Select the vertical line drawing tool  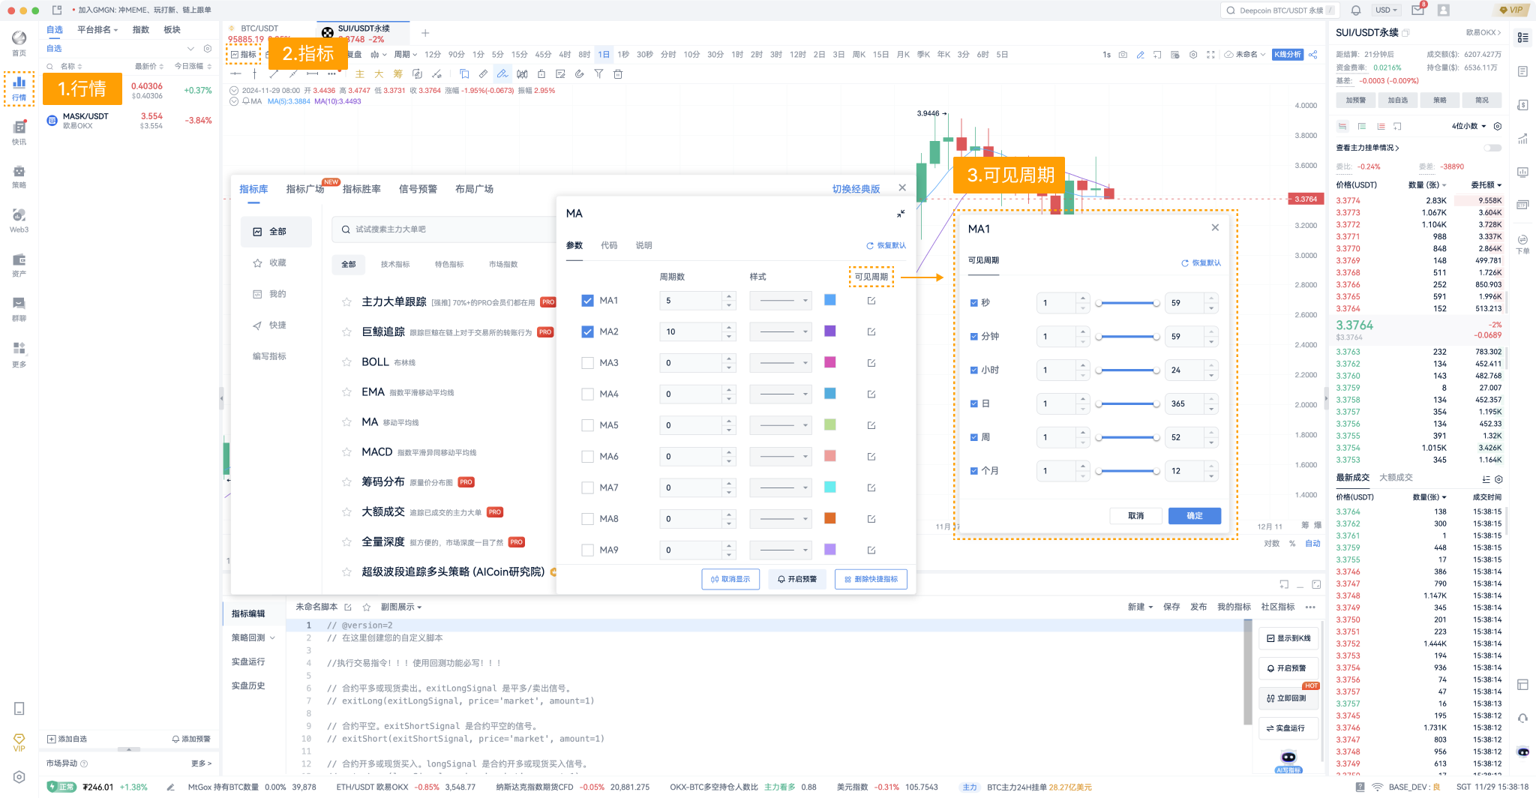pos(255,74)
